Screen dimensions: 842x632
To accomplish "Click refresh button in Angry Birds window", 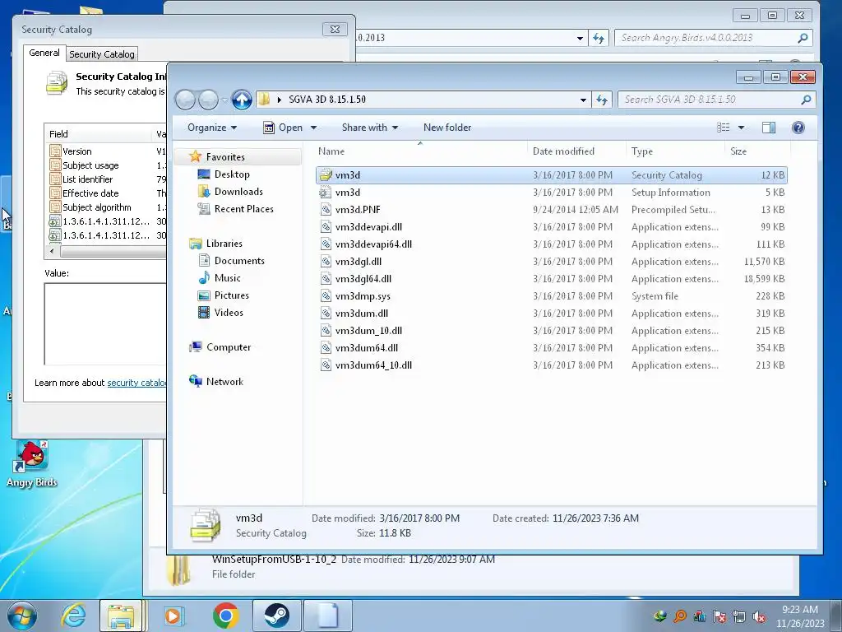I will pyautogui.click(x=599, y=38).
